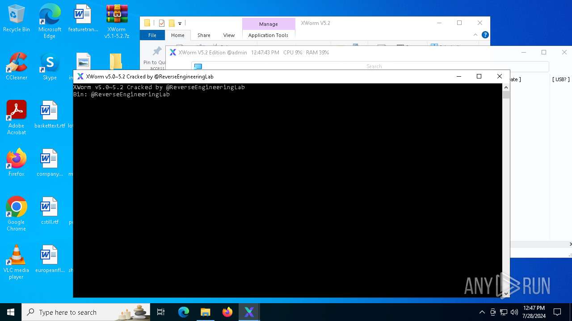Click horizontal scrollbar right arrow in XWorm window
The width and height of the screenshot is (572, 321).
tap(570, 244)
